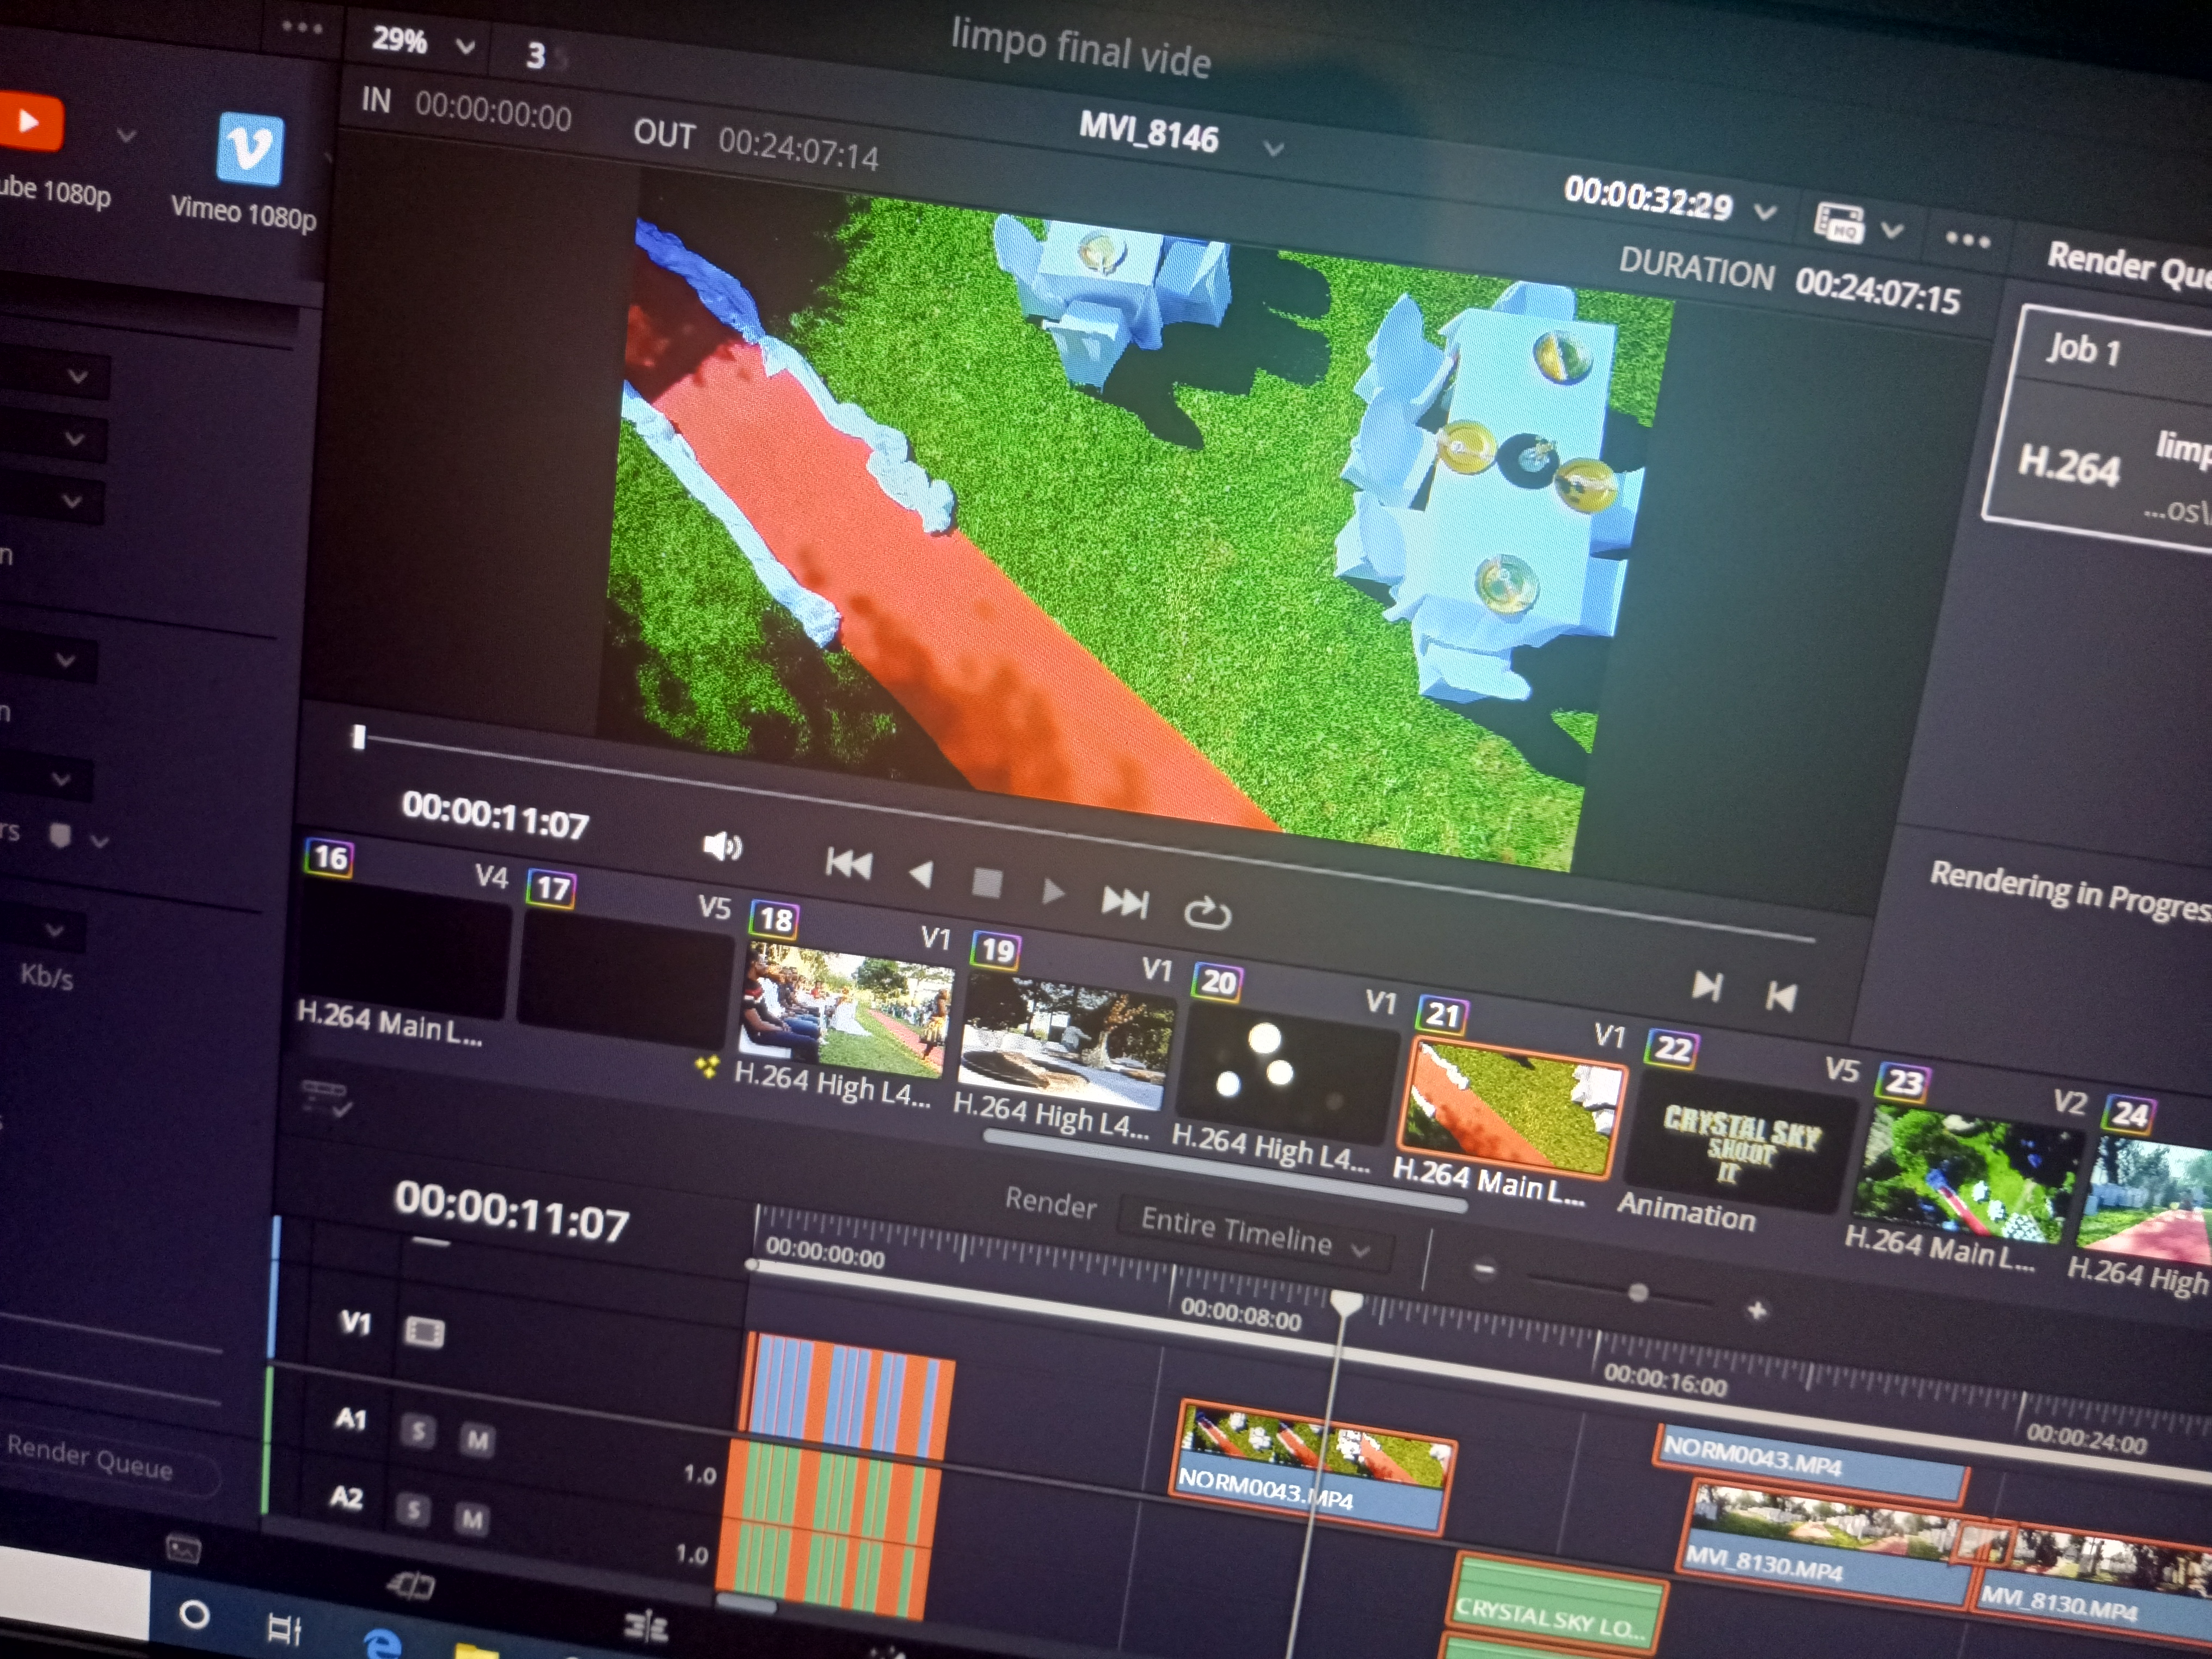
Task: Mute audio track A2
Action: point(472,1519)
